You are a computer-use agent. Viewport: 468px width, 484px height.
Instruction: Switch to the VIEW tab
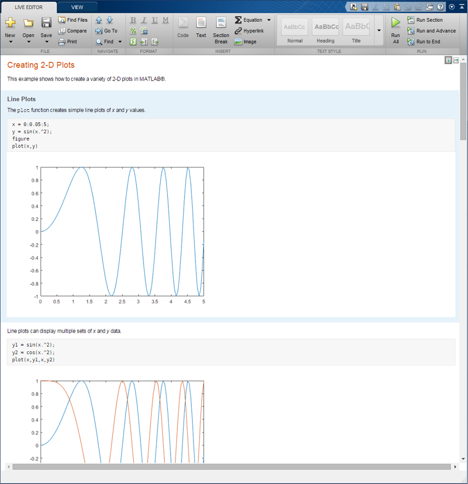pyautogui.click(x=77, y=7)
